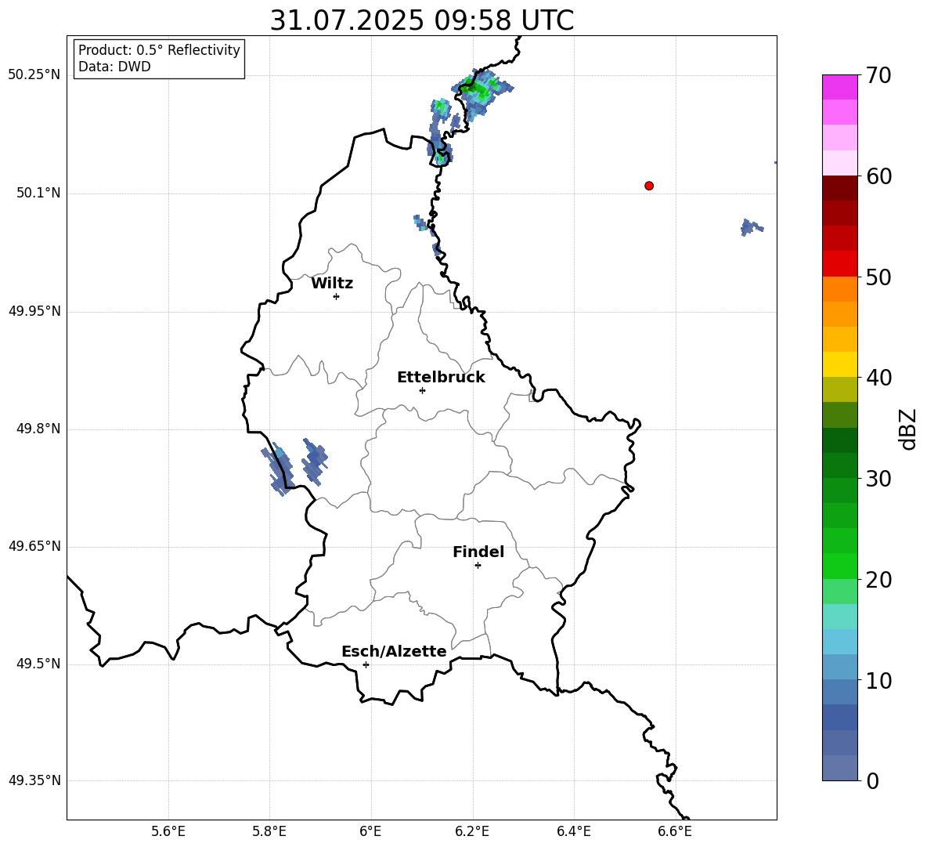Click the Data: DWD text
Viewport: 927px width, 847px height.
(x=114, y=67)
